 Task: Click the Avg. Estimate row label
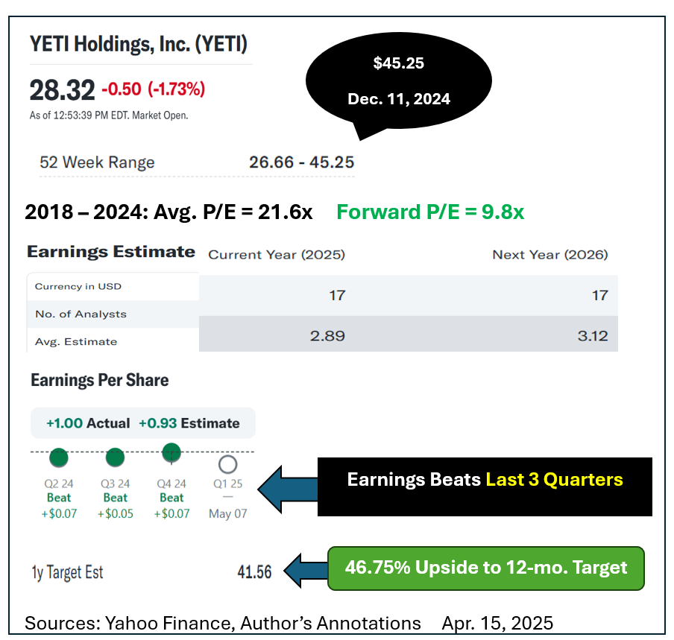tap(76, 341)
